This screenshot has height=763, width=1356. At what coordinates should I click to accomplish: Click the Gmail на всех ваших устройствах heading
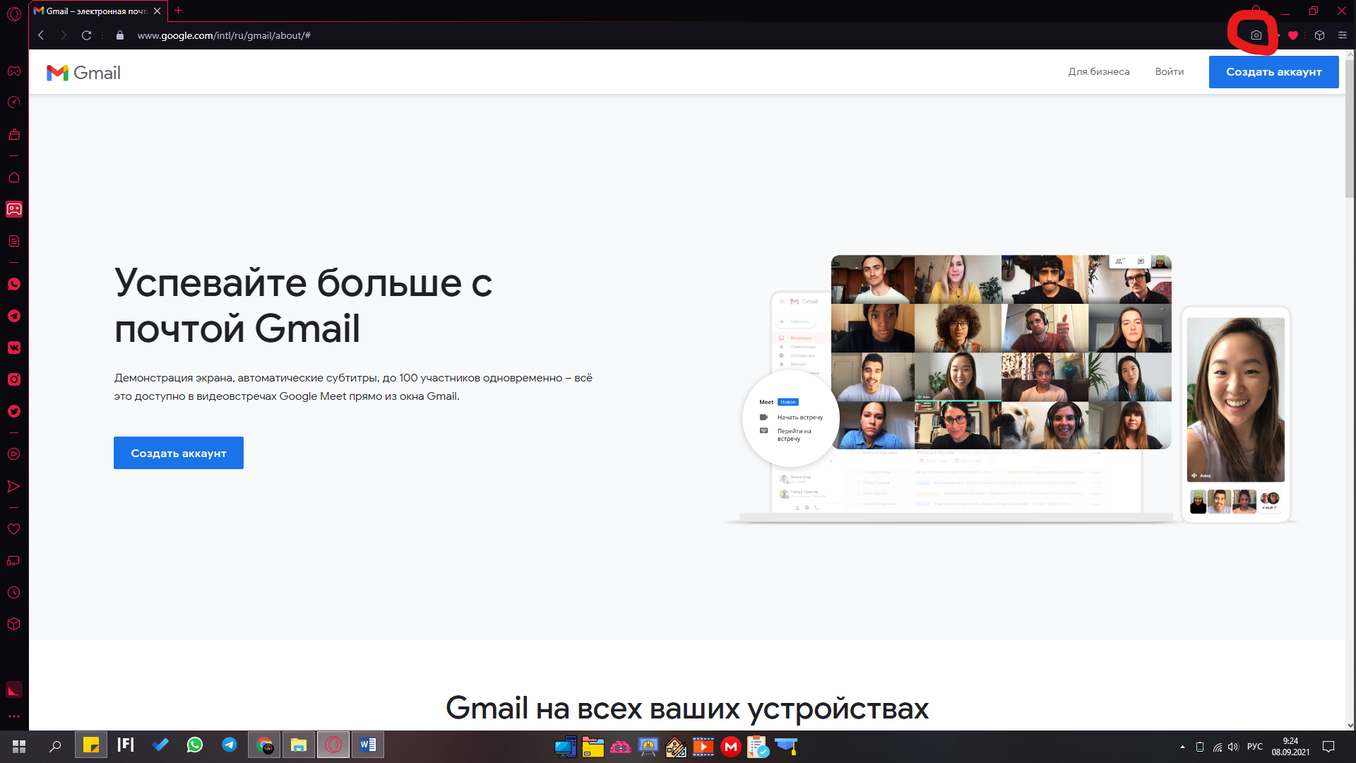pos(687,708)
